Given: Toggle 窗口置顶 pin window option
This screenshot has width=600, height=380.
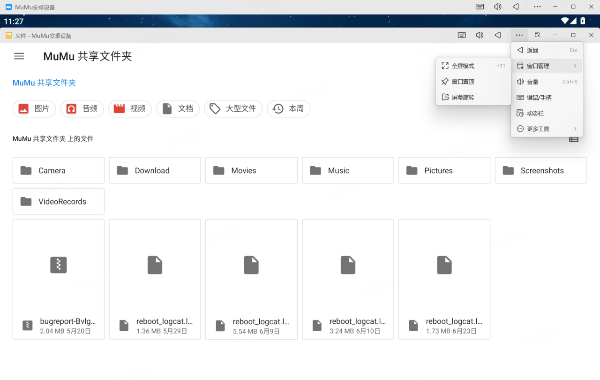Looking at the screenshot, I should [463, 82].
